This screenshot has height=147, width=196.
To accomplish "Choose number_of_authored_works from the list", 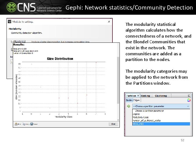I will coord(161,121).
